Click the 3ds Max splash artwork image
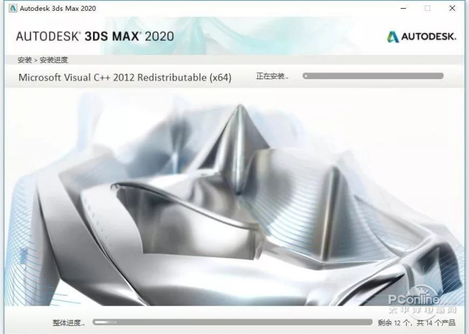Viewport: 469px width, 334px height. coord(234,198)
